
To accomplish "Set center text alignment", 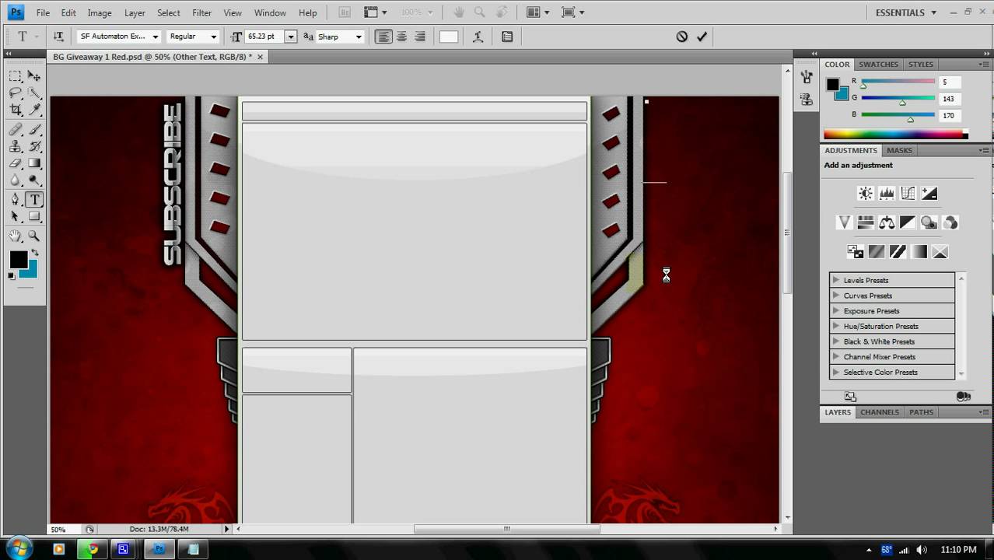I will point(402,37).
